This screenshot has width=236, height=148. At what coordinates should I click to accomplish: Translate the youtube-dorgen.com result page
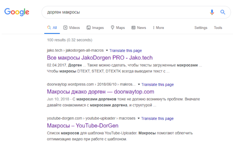157,118
